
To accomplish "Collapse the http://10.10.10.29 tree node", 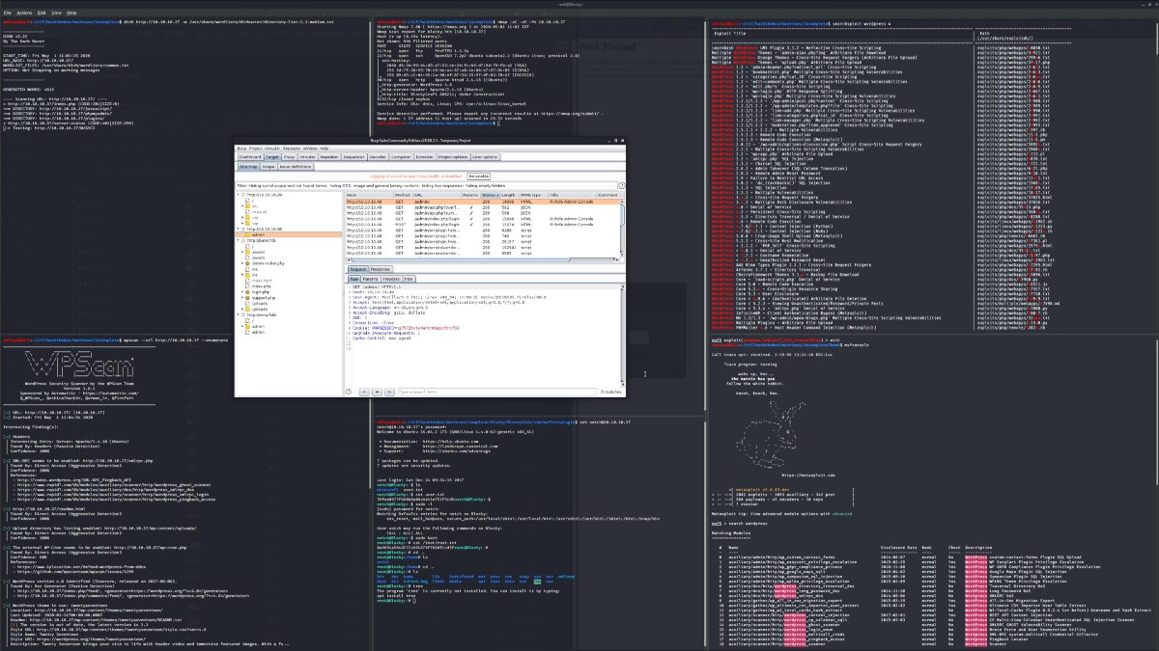I will pyautogui.click(x=239, y=195).
